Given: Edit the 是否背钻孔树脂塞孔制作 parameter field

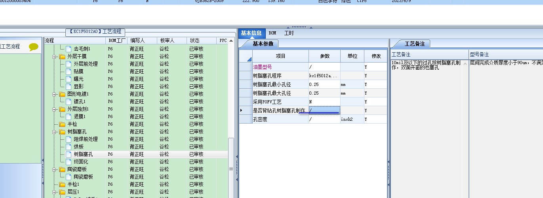Looking at the screenshot, I should coord(324,110).
